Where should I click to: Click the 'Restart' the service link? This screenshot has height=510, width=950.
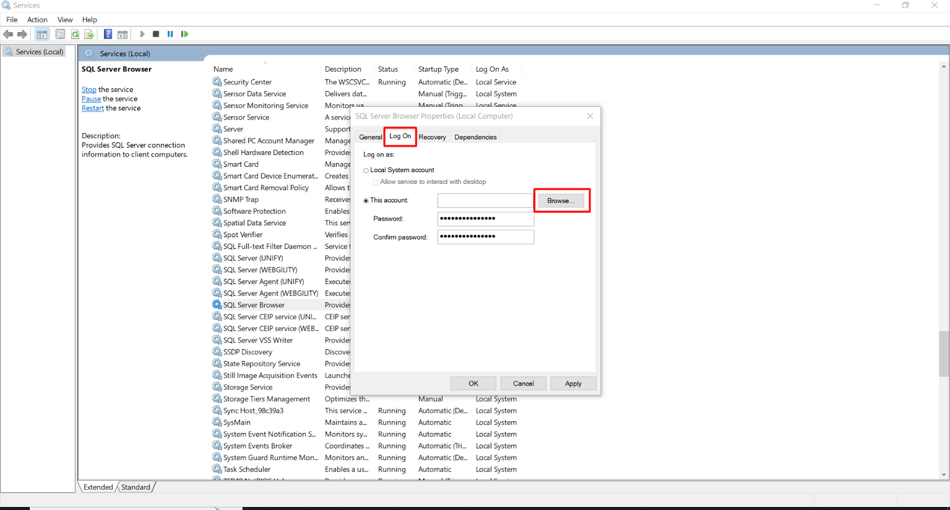point(93,109)
